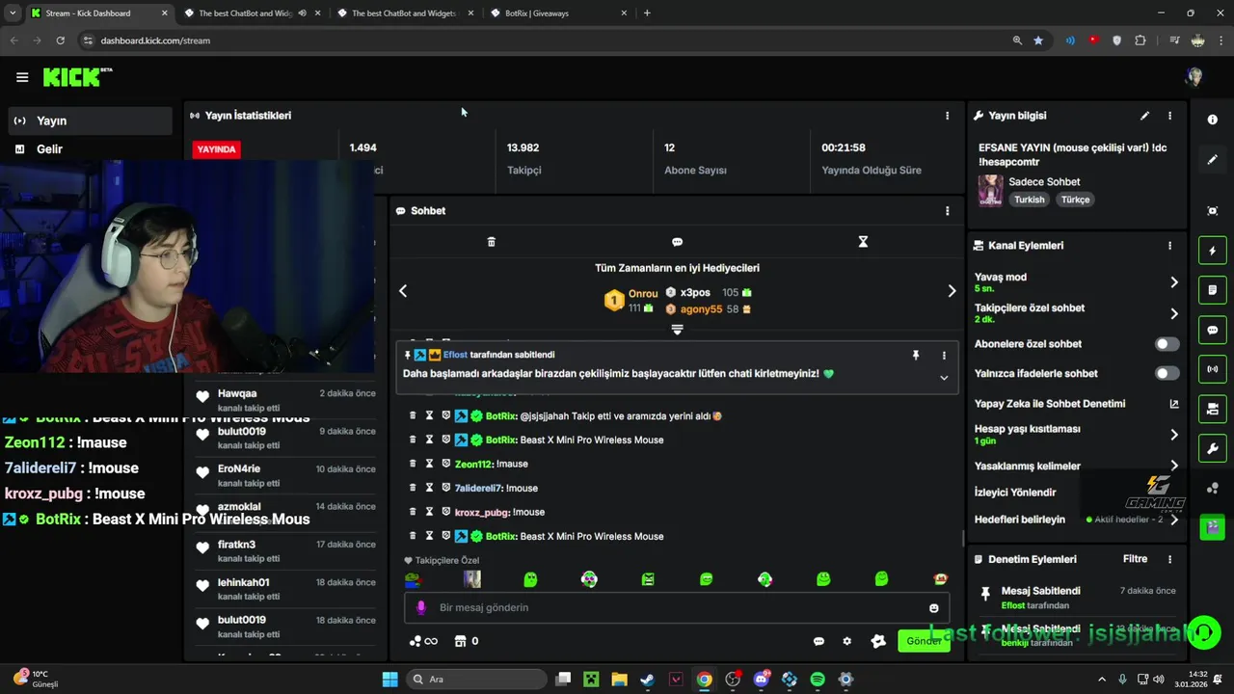Click the channel points icon below chat
Screen dimensions: 1234x694
(423, 641)
